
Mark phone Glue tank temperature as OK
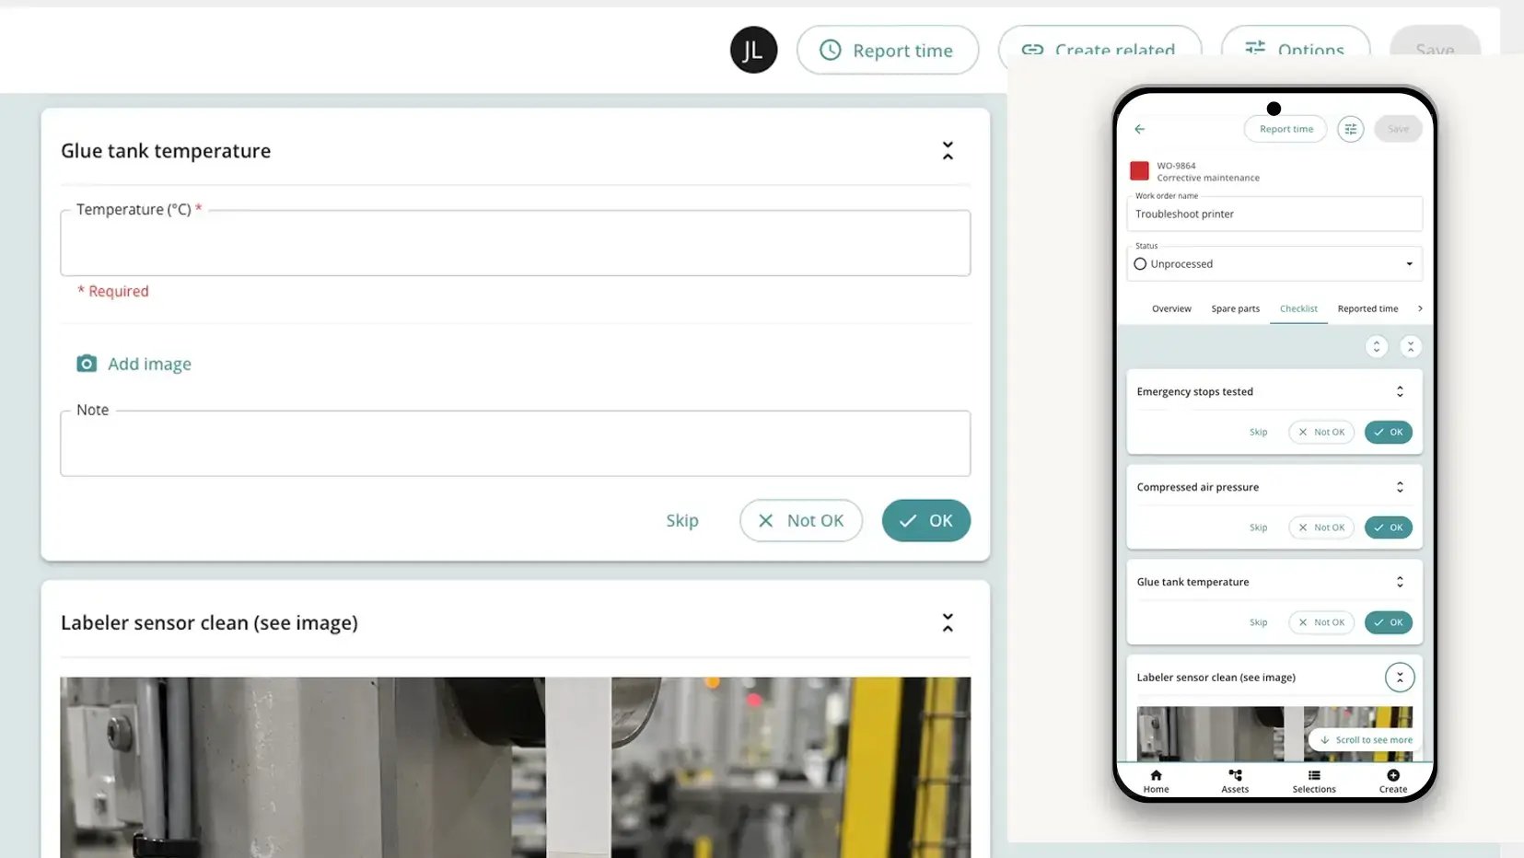(x=1388, y=622)
